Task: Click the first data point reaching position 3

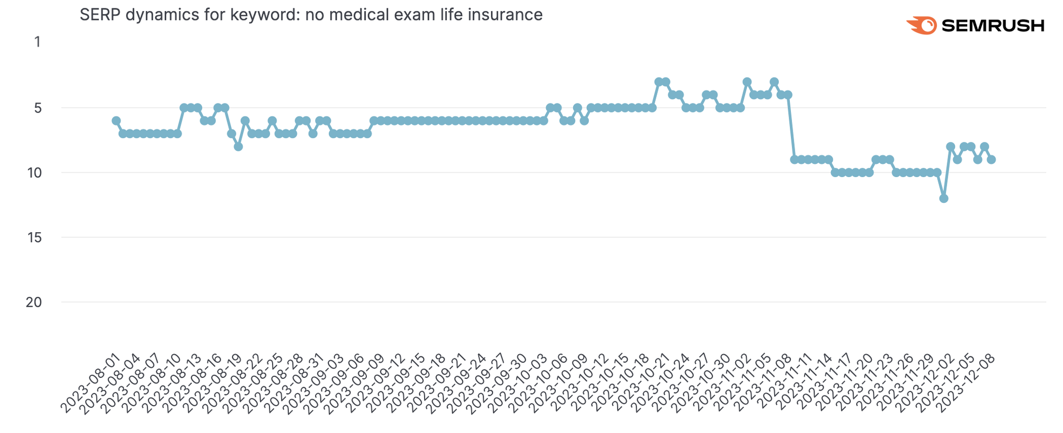Action: pos(659,82)
